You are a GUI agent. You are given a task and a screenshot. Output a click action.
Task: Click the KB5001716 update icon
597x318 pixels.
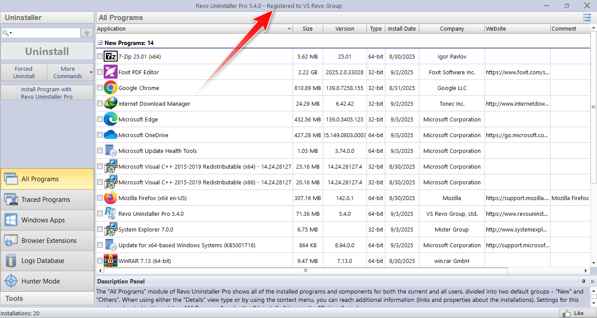(111, 245)
